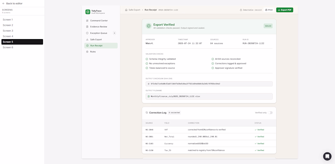Click the Safe Export download icon
Image resolution: width=335 pixels, height=164 pixels.
pyautogui.click(x=87, y=40)
